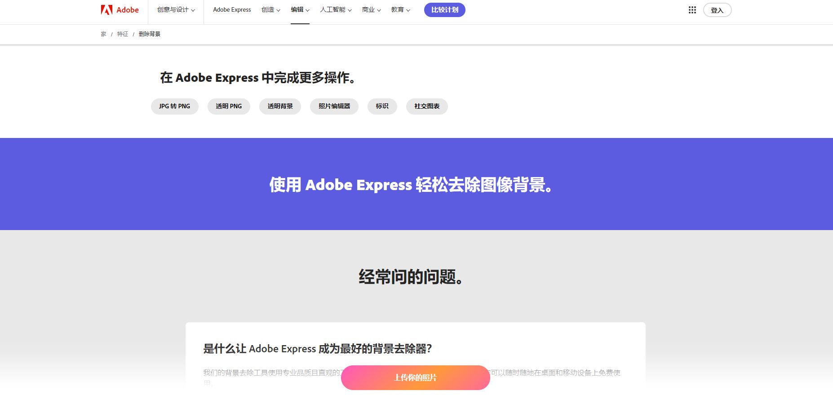Click the FAQ question about 最好的背景去除器
Screen dimensions: 833x395
pos(317,349)
